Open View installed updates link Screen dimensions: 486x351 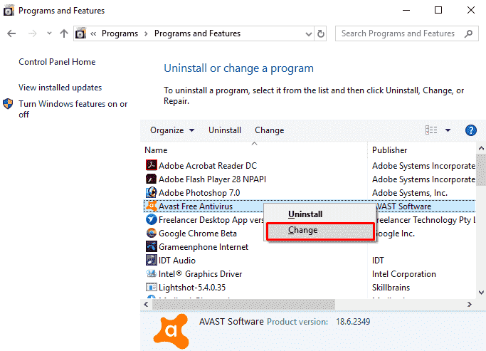click(x=60, y=88)
